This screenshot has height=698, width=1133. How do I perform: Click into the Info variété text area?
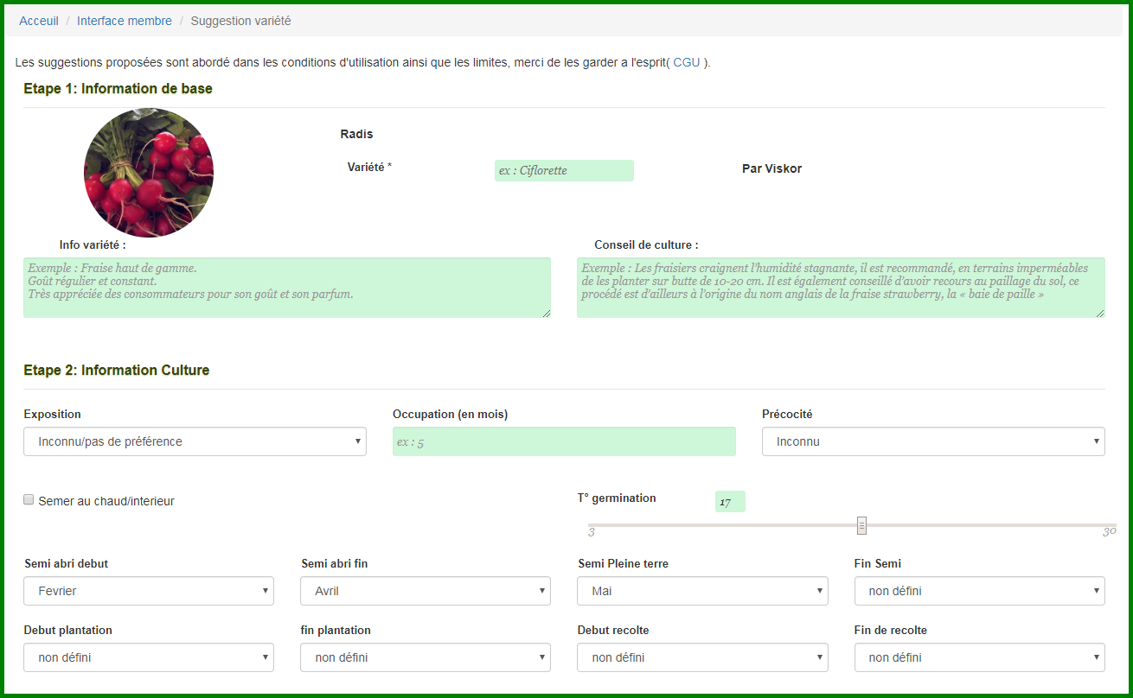coord(287,288)
